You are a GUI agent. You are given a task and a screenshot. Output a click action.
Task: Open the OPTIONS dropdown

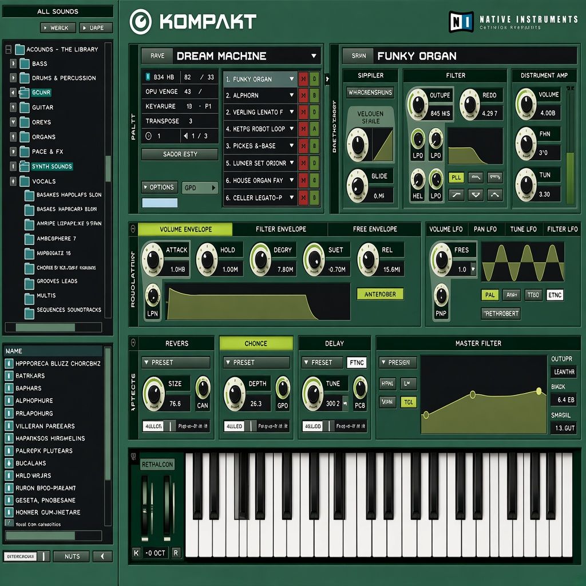point(160,187)
